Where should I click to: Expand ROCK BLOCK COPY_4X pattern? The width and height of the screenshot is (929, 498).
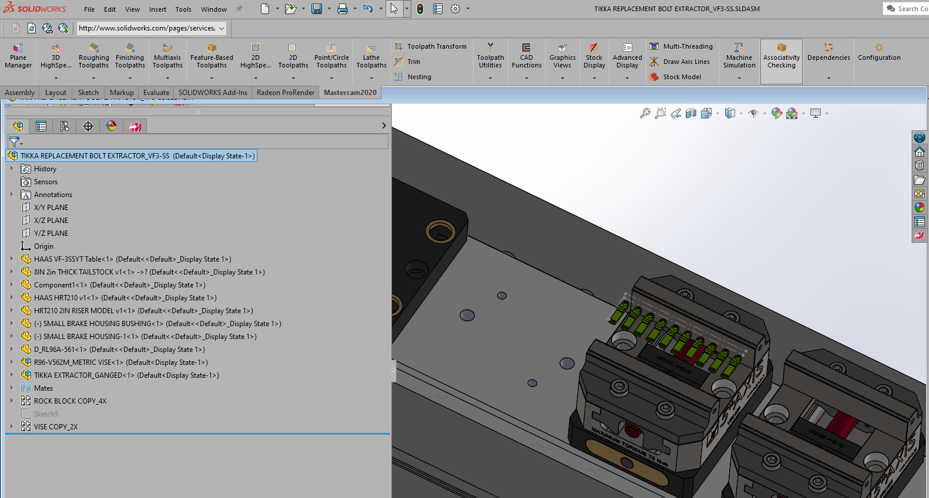point(12,401)
